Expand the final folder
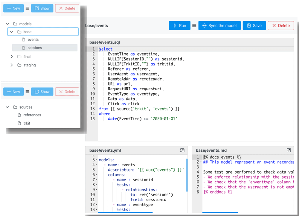299x216 pixels. [x=12, y=57]
